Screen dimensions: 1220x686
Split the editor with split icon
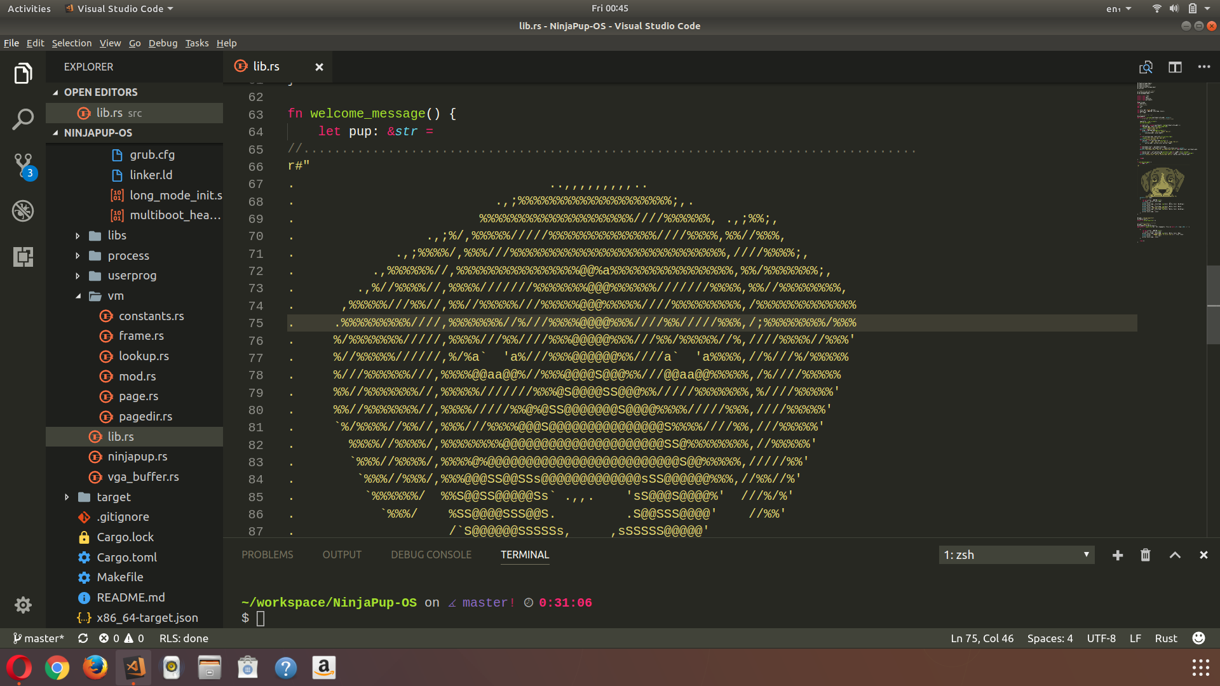point(1175,67)
